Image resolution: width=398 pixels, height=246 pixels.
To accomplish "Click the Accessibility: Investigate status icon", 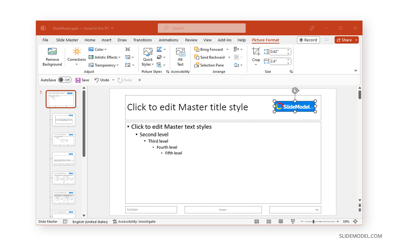I will coord(134,221).
